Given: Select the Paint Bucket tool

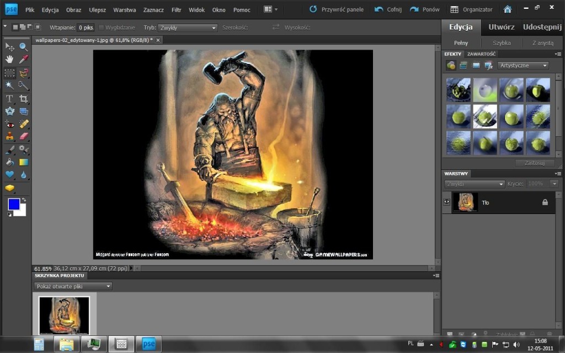Looking at the screenshot, I should click(9, 162).
